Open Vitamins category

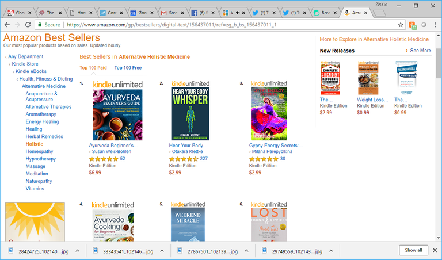pos(35,189)
